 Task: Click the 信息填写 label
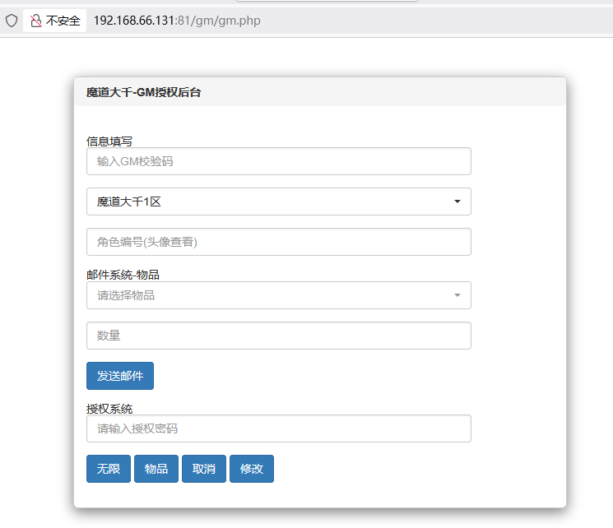coord(109,141)
